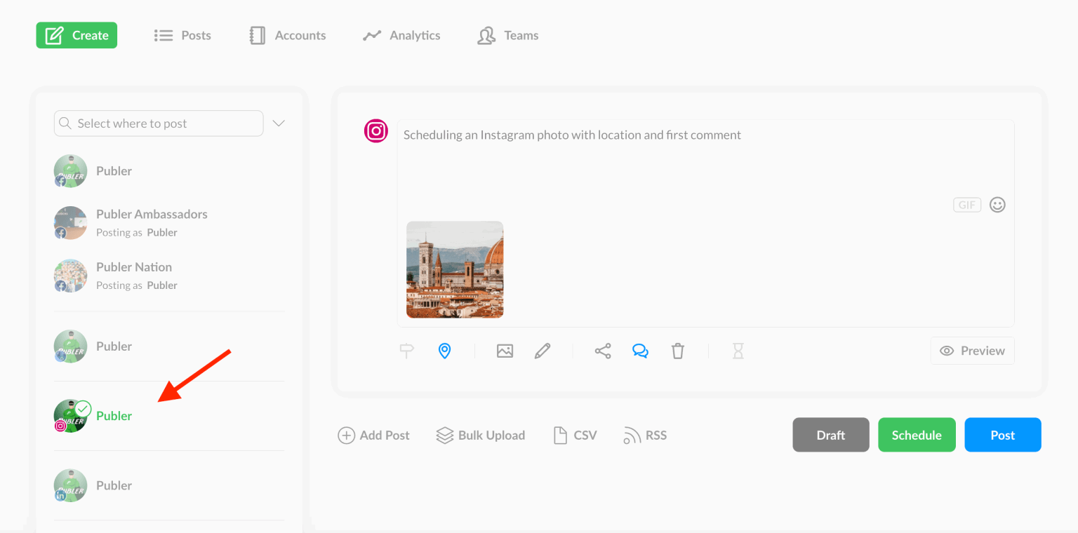The height and width of the screenshot is (533, 1078).
Task: Preview the Instagram post
Action: [972, 350]
